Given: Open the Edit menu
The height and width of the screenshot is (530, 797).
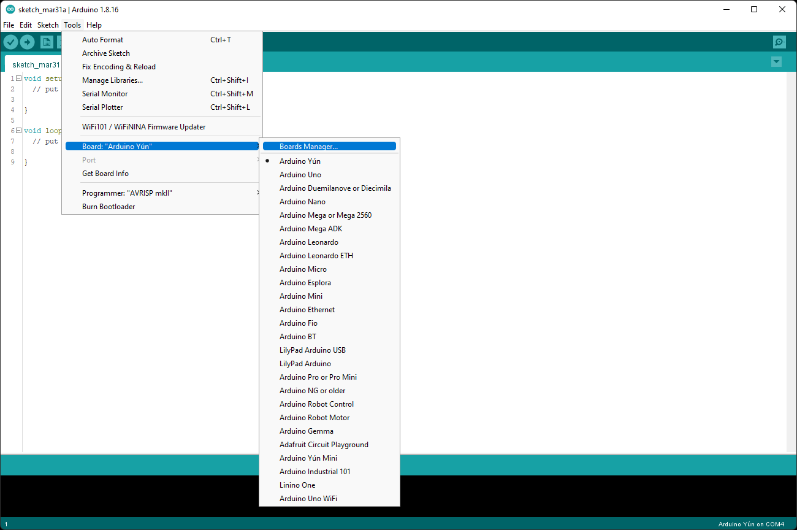Looking at the screenshot, I should [26, 25].
